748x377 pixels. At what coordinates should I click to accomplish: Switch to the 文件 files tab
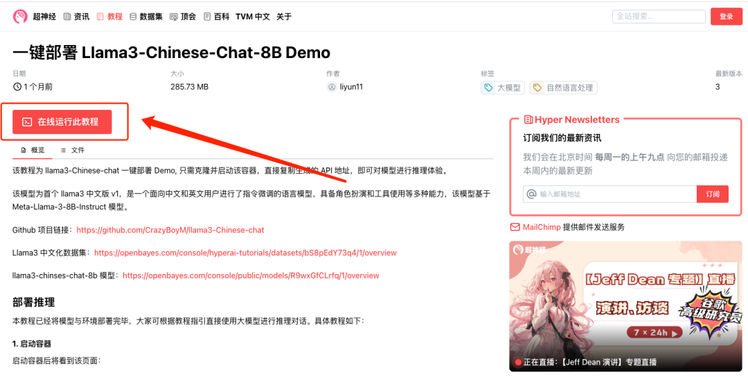point(73,150)
